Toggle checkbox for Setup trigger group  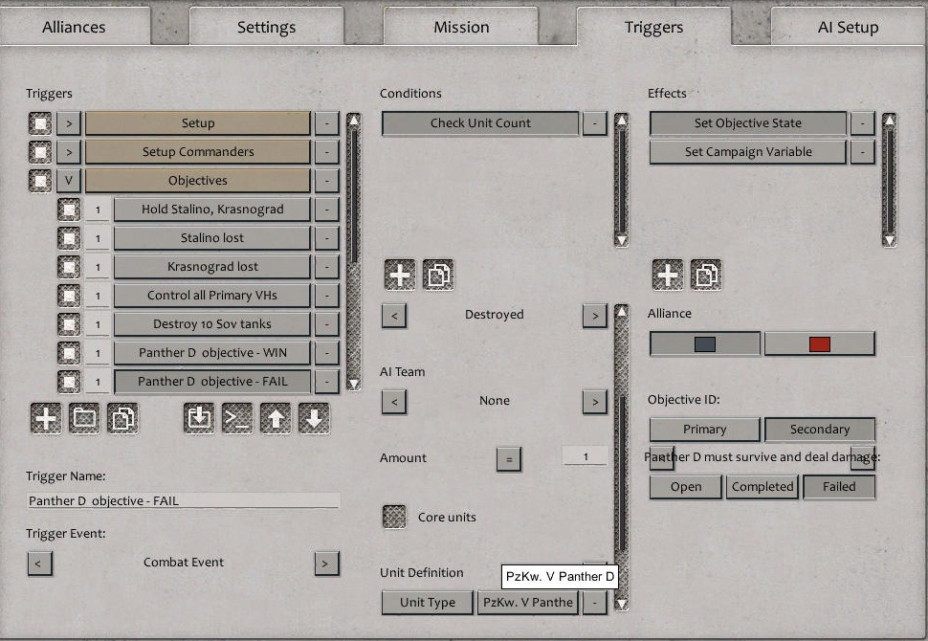pyautogui.click(x=40, y=123)
